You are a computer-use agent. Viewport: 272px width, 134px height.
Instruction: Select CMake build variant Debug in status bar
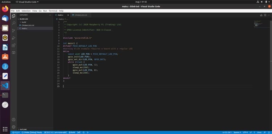[32, 133]
